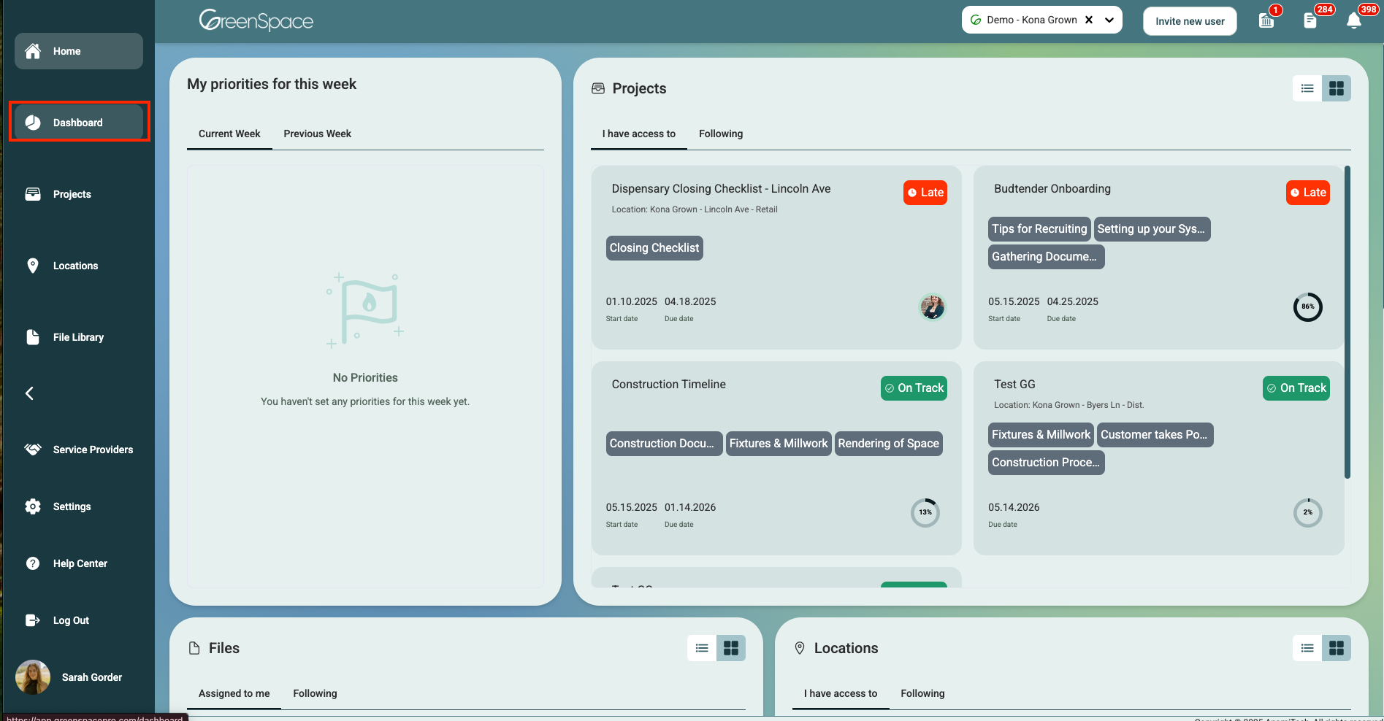Image resolution: width=1384 pixels, height=721 pixels.
Task: Switch Files to grid view
Action: click(731, 648)
